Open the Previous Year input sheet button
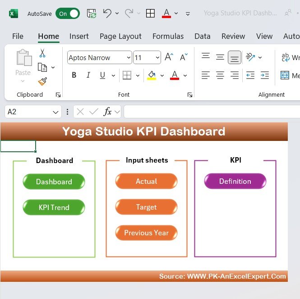This screenshot has height=299, width=300. 146,233
